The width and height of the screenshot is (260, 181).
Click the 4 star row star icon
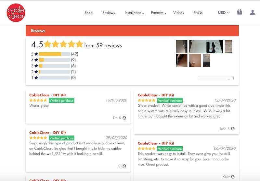pos(36,60)
